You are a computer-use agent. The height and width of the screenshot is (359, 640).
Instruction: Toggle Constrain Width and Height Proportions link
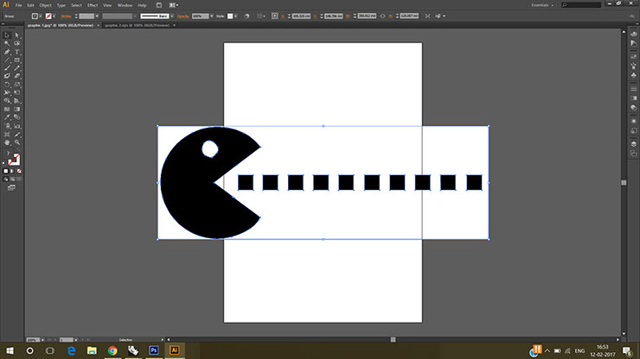point(382,16)
